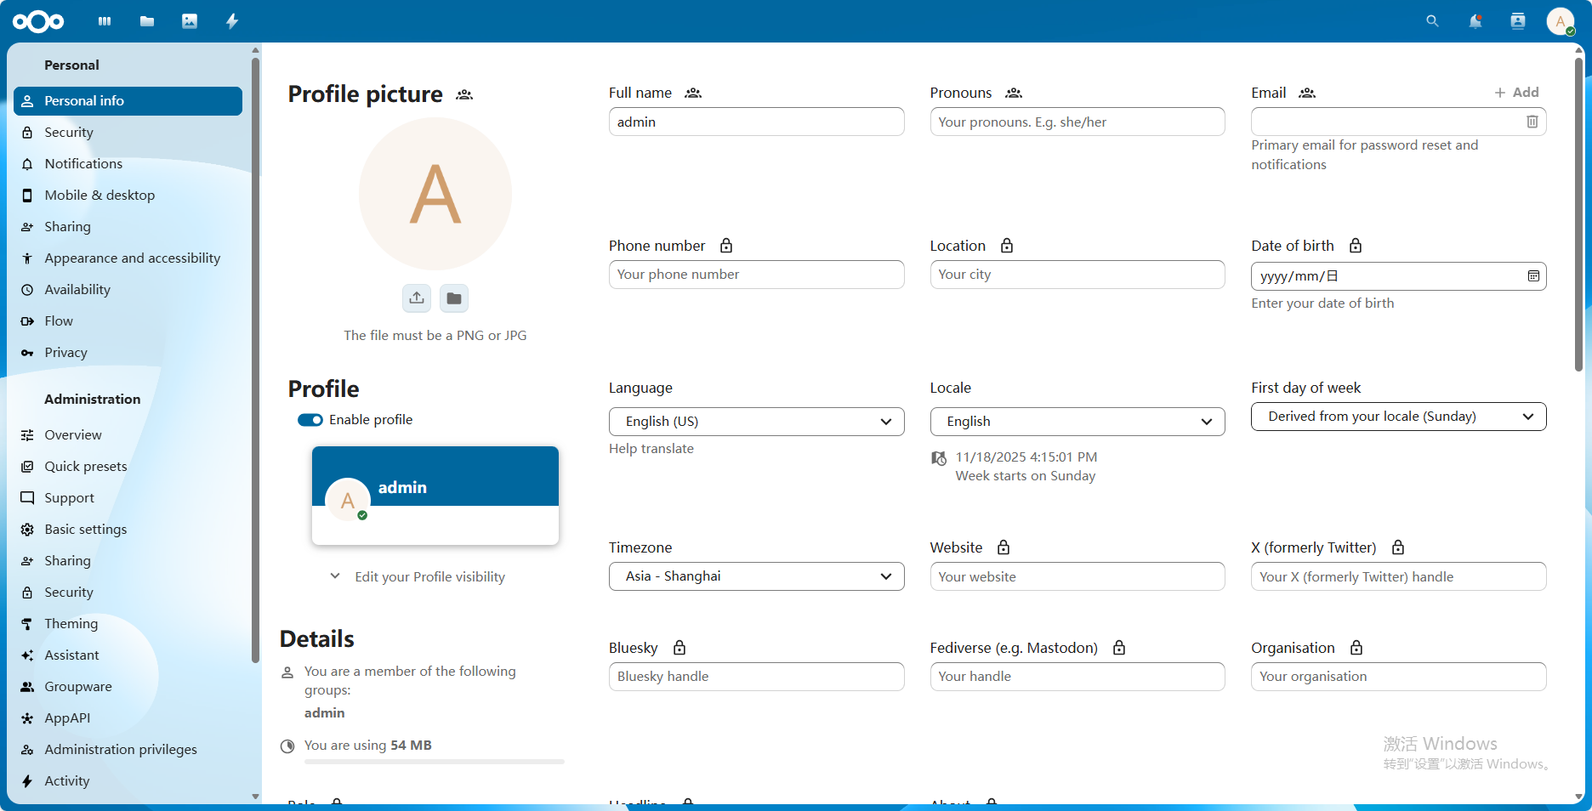Follow the Help translate link

[x=651, y=449]
